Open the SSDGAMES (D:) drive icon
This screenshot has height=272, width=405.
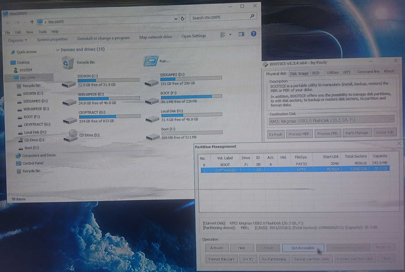pyautogui.click(x=151, y=83)
